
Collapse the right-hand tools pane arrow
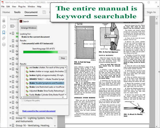(x=159, y=72)
